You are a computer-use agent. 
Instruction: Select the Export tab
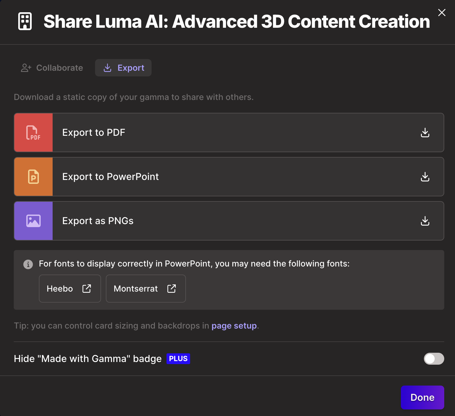point(123,68)
